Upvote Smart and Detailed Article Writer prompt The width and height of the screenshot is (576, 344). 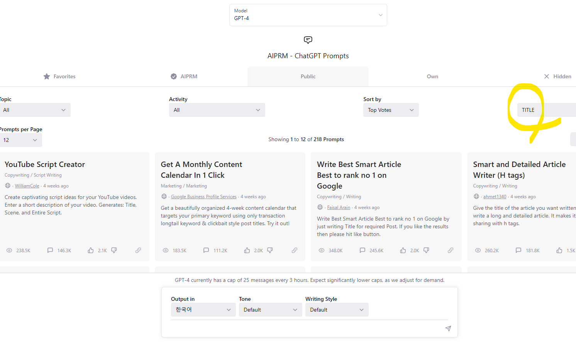(559, 250)
